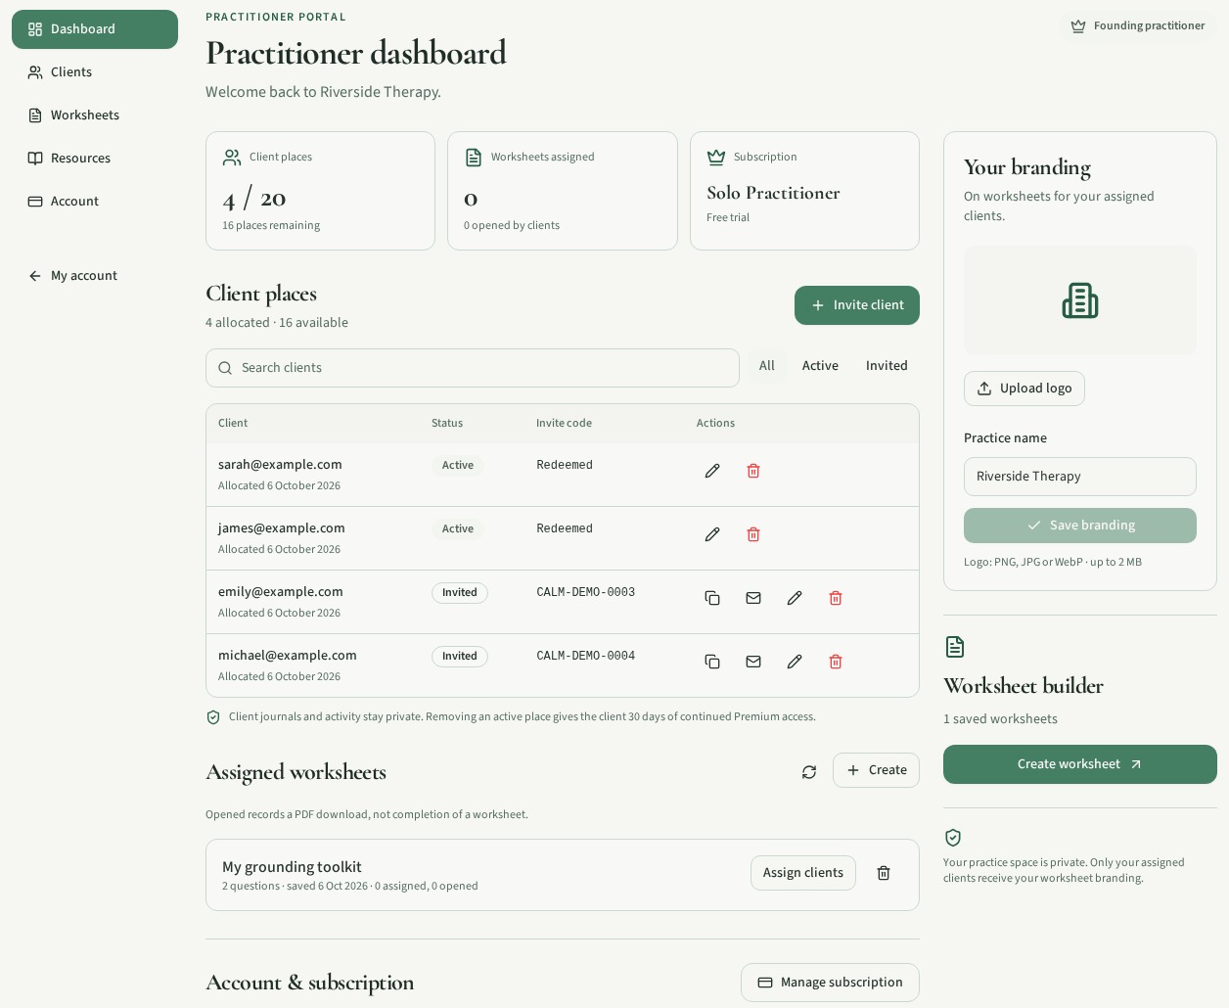Click the Subscription crown icon

point(716,158)
